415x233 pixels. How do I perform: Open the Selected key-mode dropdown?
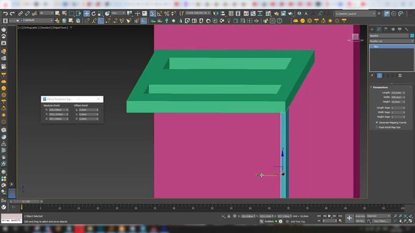[x=379, y=216]
